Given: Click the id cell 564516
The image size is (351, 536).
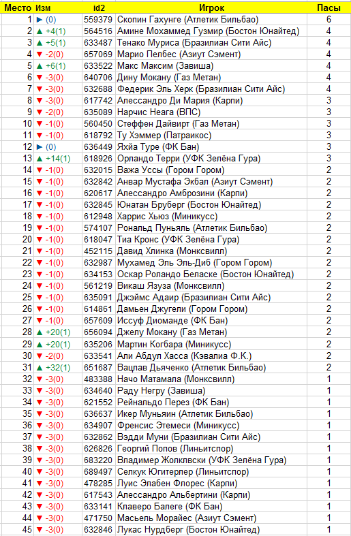Looking at the screenshot, I should coord(99,31).
